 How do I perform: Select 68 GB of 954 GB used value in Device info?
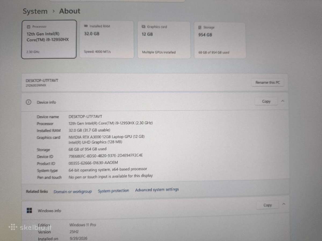(88, 149)
